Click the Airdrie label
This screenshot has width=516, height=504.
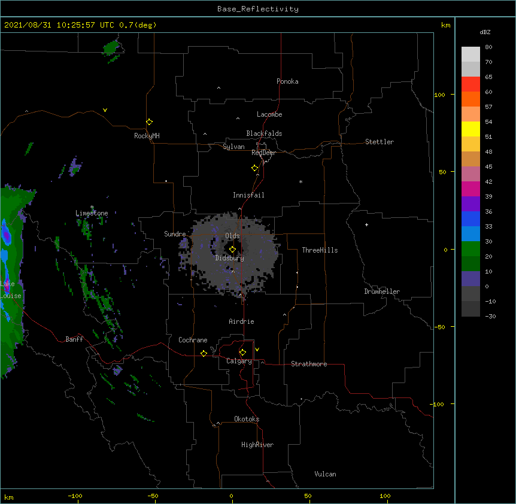[242, 321]
